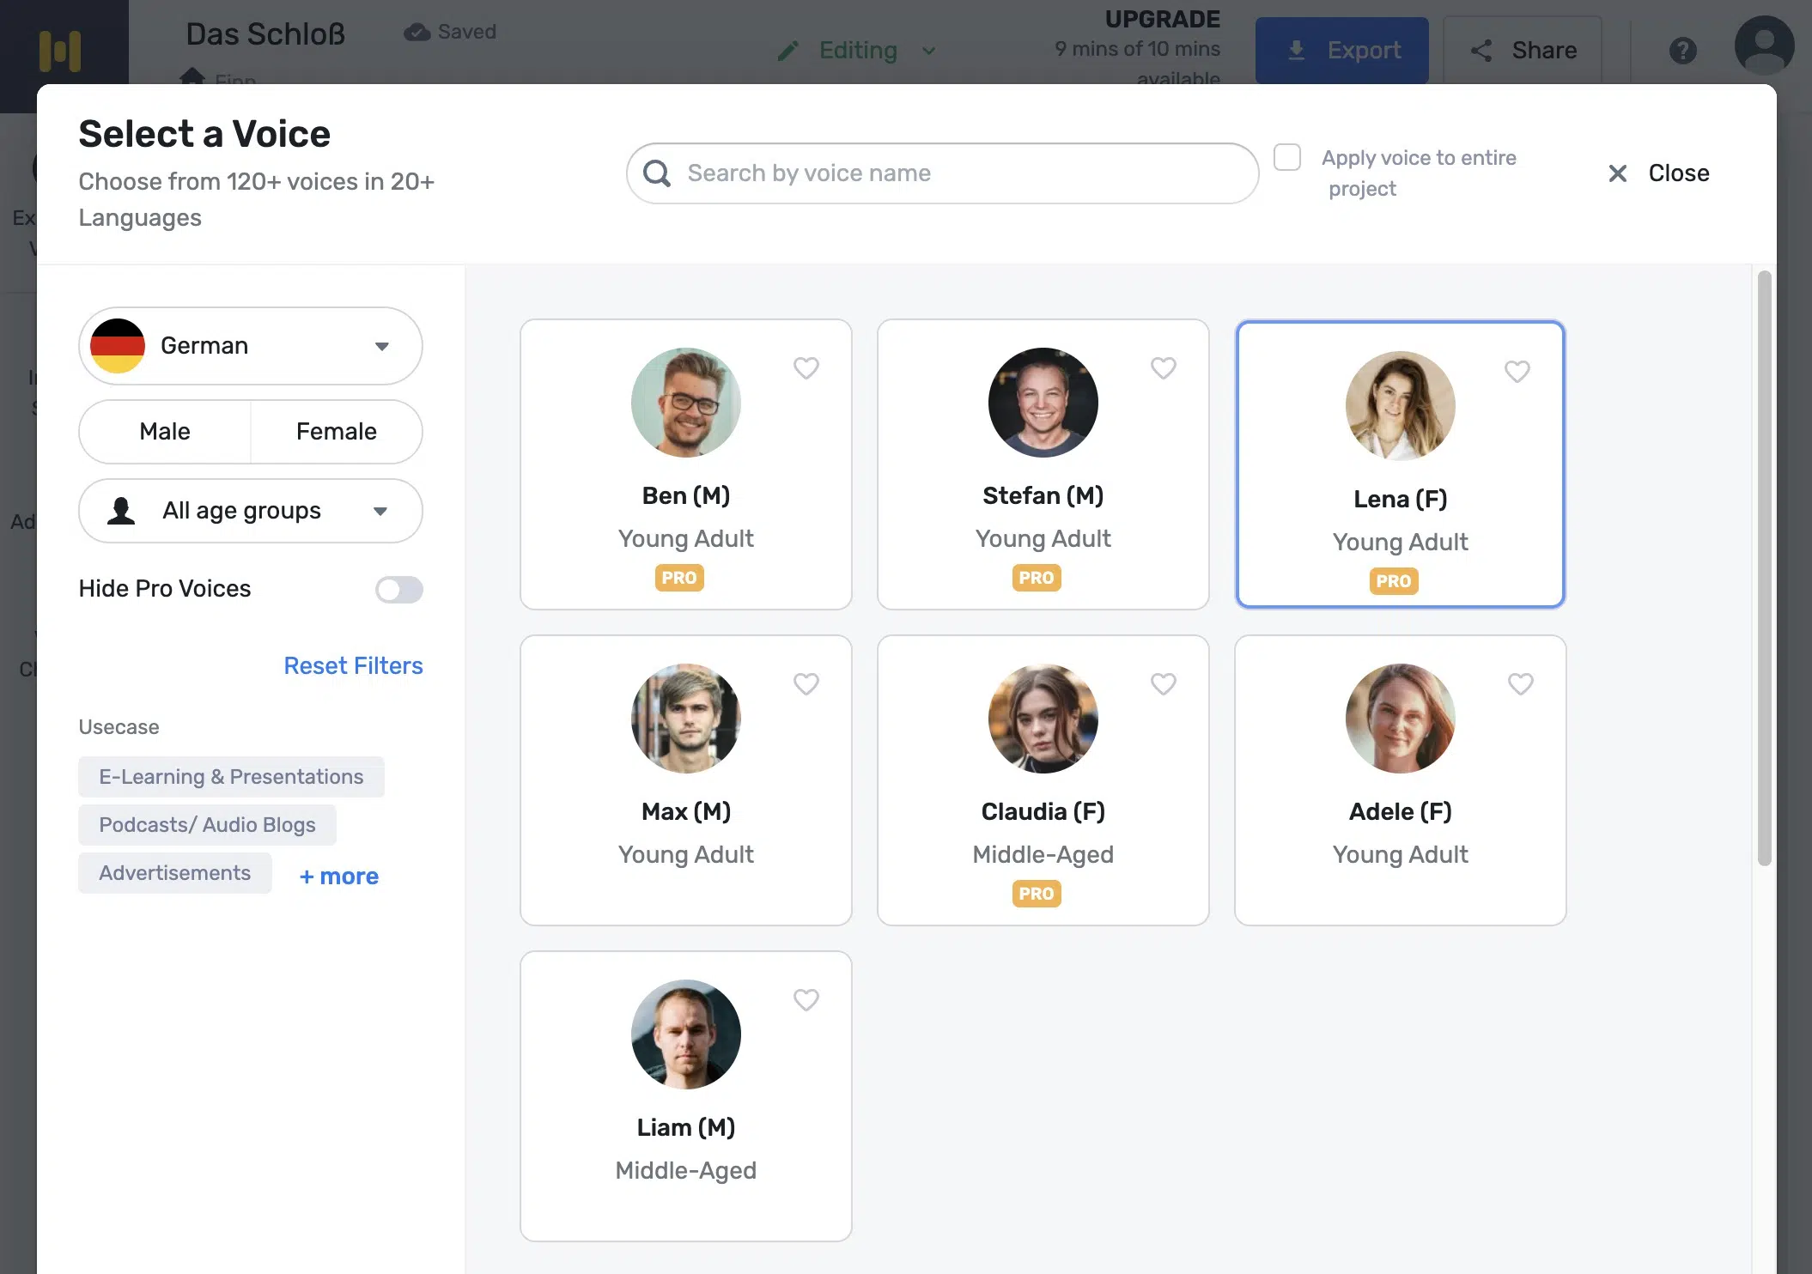1812x1274 pixels.
Task: Click the heart icon on Claudia's card
Action: point(1163,683)
